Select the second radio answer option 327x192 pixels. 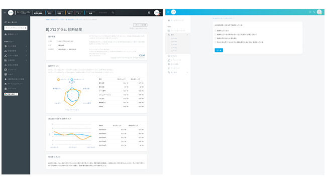click(x=215, y=35)
